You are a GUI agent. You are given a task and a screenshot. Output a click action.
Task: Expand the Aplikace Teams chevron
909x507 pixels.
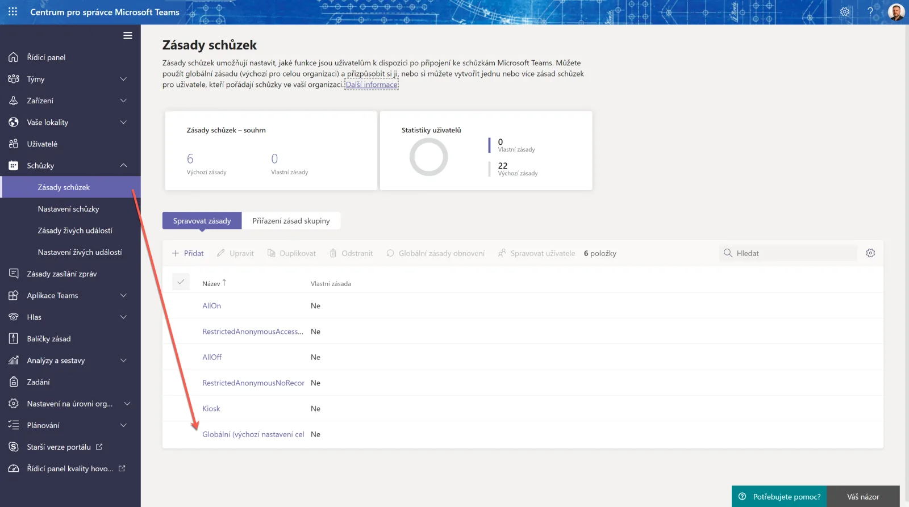123,295
